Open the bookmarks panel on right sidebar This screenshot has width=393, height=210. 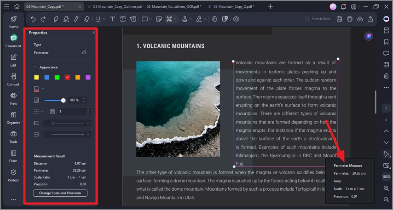click(386, 42)
